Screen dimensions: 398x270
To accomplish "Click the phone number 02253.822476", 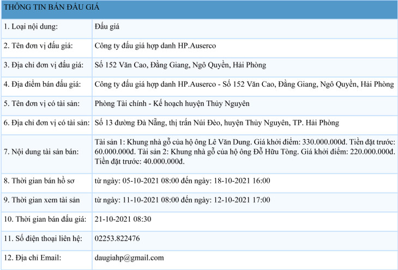I will pyautogui.click(x=117, y=238).
